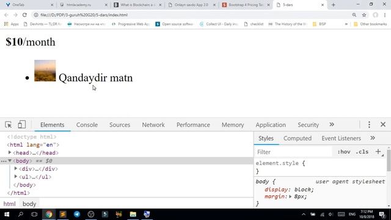The height and width of the screenshot is (220, 391).
Task: Click the zoom magnifier icon in address bar
Action: [354, 15]
